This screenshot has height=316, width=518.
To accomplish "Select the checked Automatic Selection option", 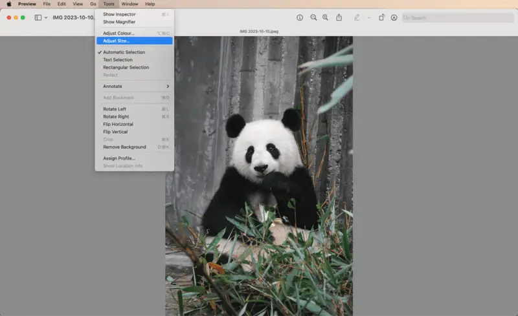I will 124,52.
